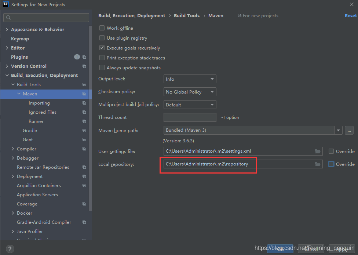Expand the Version Control section

(7, 66)
